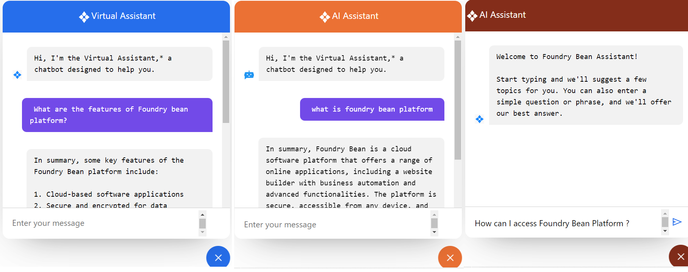Click the down arrow of orange chat input scrollbar
This screenshot has width=688, height=272.
coord(435,232)
